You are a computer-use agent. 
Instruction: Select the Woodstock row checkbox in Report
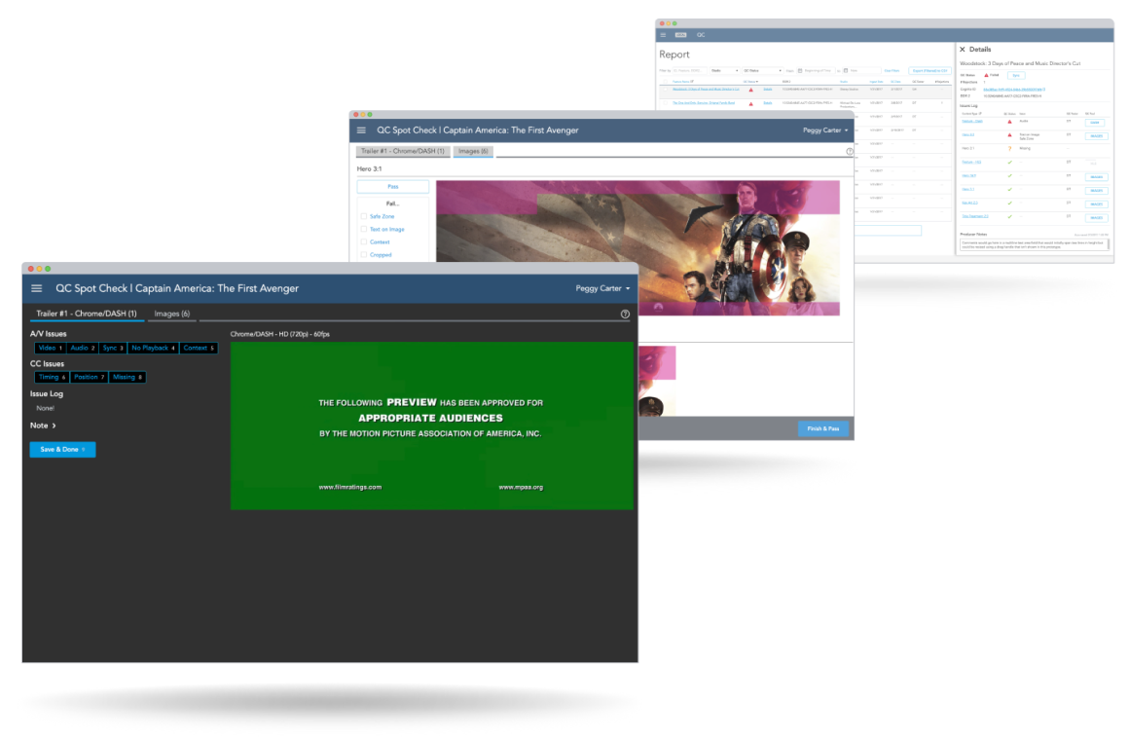[x=666, y=90]
